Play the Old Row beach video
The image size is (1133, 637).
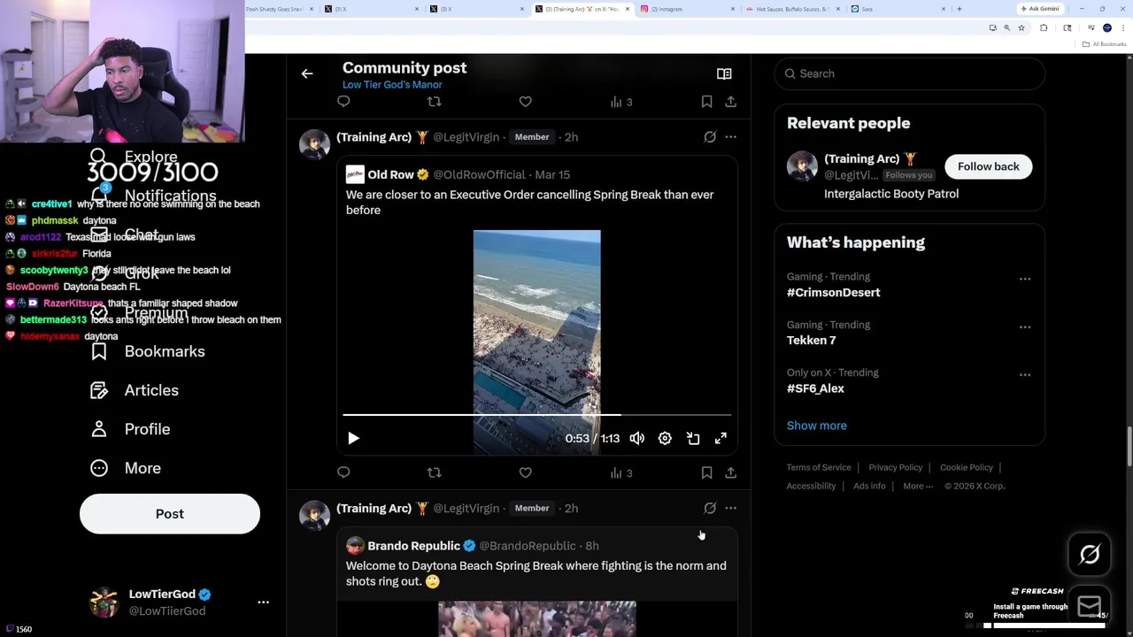point(353,438)
